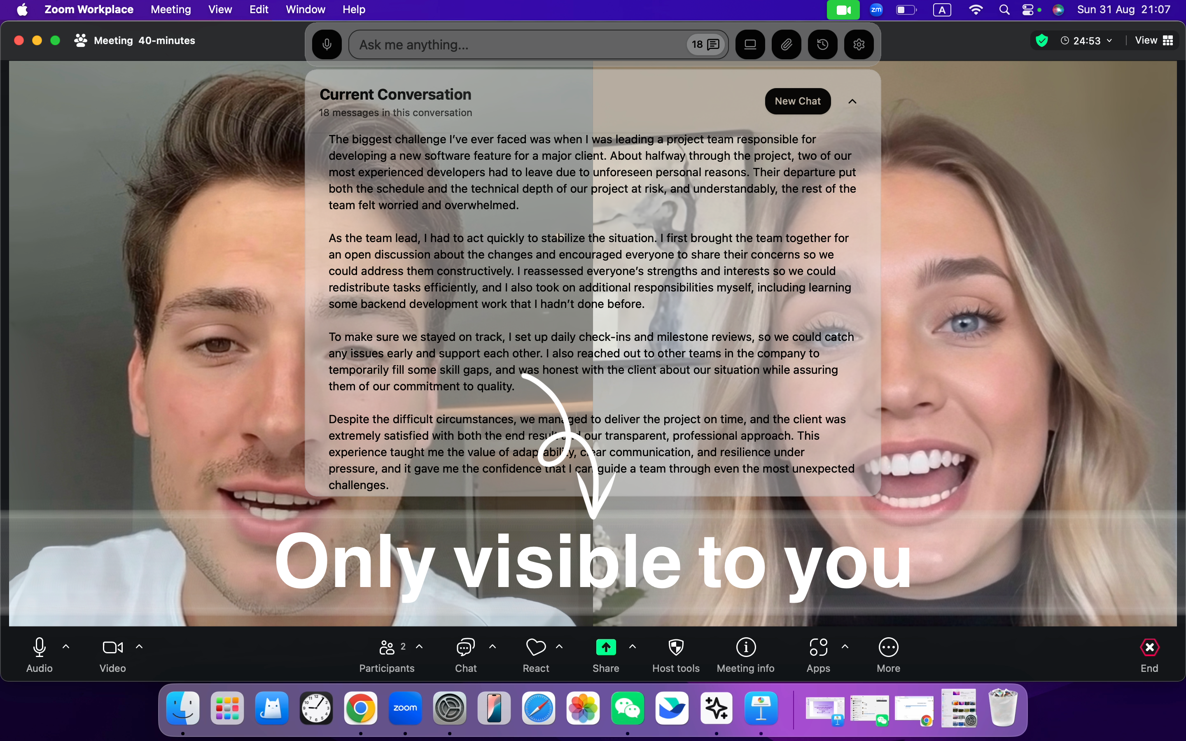This screenshot has width=1186, height=741.
Task: Expand audio options arrow next to Audio
Action: coord(66,646)
